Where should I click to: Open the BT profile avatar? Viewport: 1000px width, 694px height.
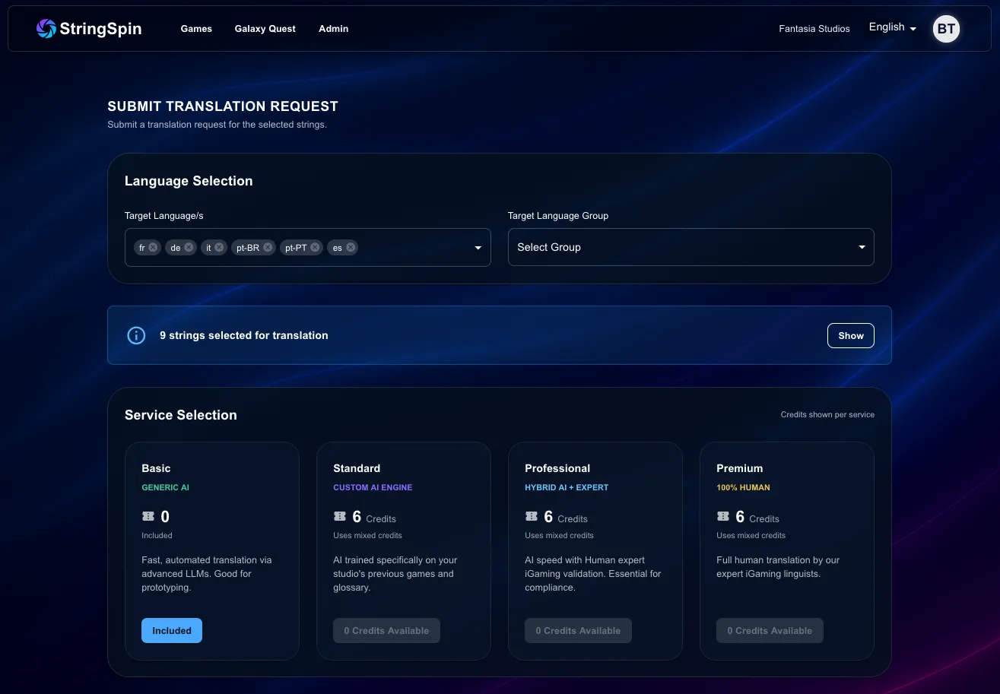pos(946,28)
